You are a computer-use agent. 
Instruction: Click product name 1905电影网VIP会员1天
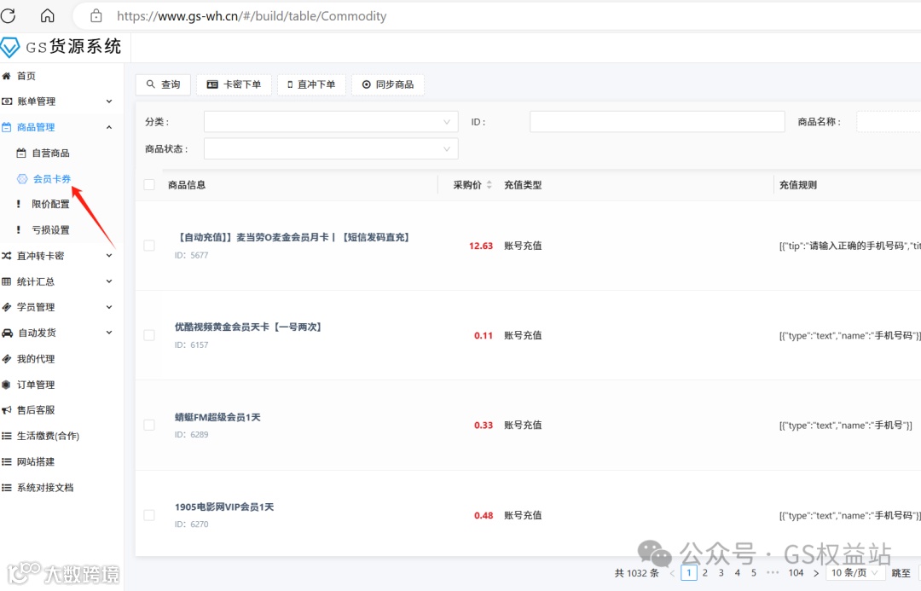223,507
